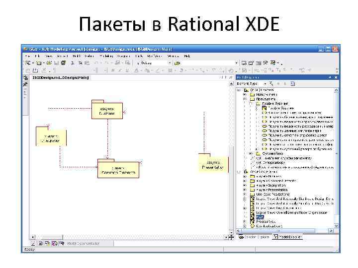Open the Help menu
Viewport: 358px width, 268px height.
187,56
